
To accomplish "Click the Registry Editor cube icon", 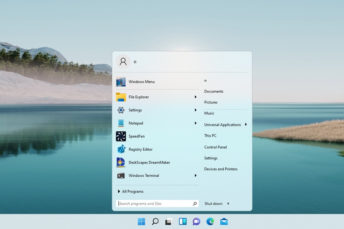I will tap(121, 149).
